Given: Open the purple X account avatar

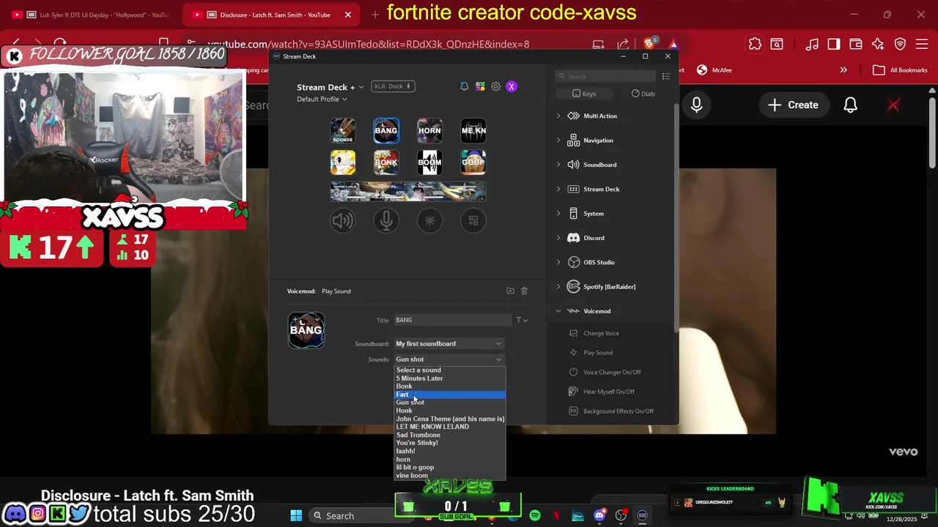Looking at the screenshot, I should [x=512, y=86].
